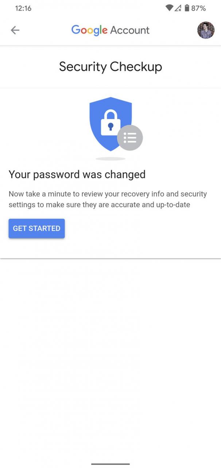Tap the home gesture handle bar
The height and width of the screenshot is (468, 221).
click(110, 464)
